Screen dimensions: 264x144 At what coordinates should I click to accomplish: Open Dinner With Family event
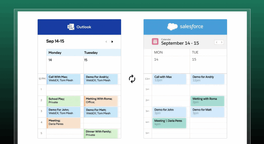(101, 133)
